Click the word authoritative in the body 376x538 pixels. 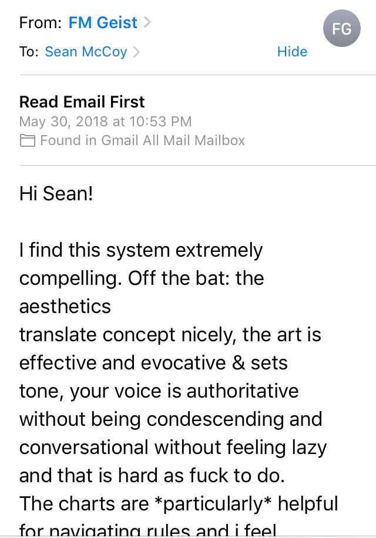[x=243, y=391]
